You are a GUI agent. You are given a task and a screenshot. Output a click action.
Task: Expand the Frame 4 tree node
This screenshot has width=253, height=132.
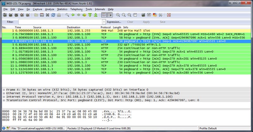click(x=4, y=90)
